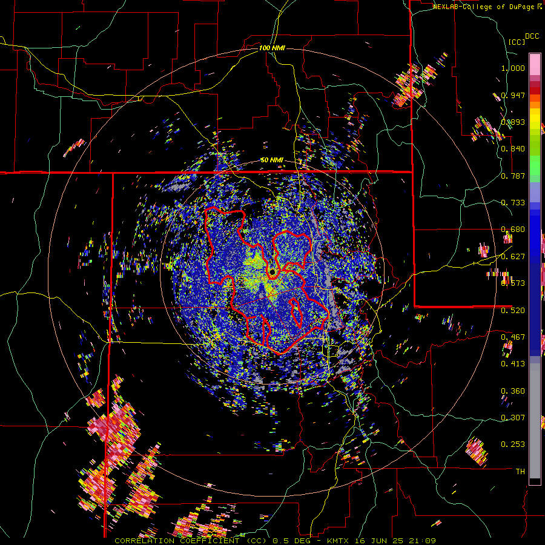Select the 0.573 color scale value
The image size is (545, 545).
click(513, 283)
